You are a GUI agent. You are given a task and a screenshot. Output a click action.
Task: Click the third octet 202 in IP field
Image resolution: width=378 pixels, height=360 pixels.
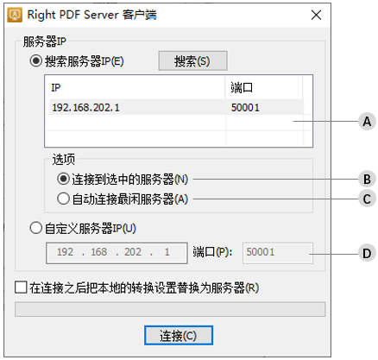133,252
